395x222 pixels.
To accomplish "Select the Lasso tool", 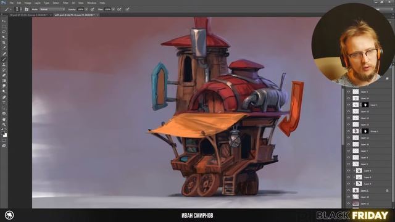I will [4, 32].
